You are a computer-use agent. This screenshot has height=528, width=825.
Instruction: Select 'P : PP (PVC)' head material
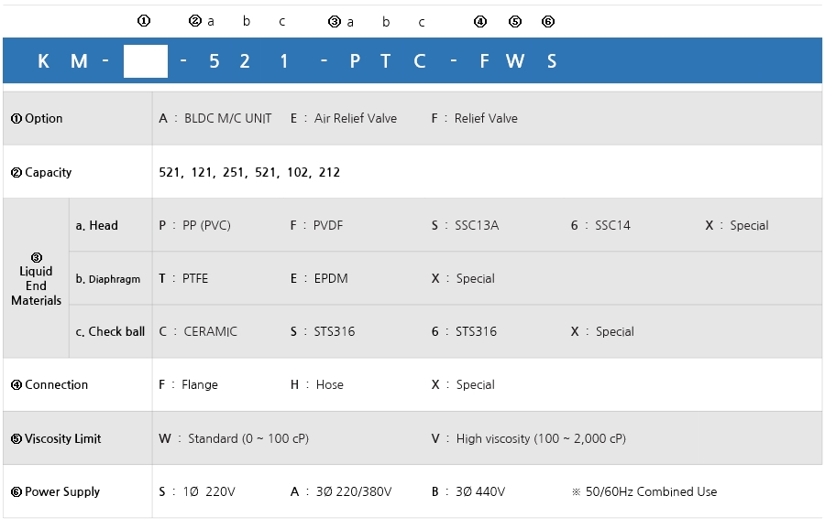tap(194, 225)
